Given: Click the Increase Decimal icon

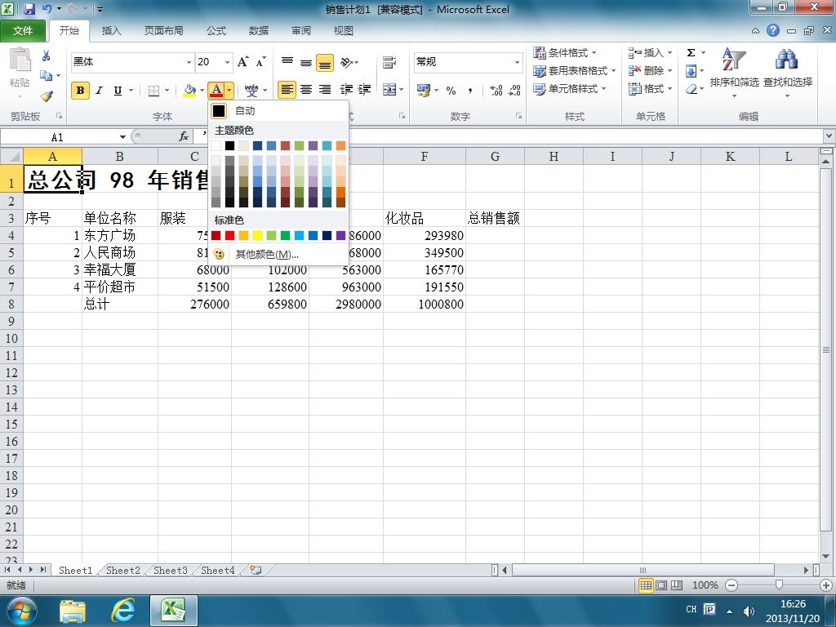Looking at the screenshot, I should pyautogui.click(x=496, y=90).
